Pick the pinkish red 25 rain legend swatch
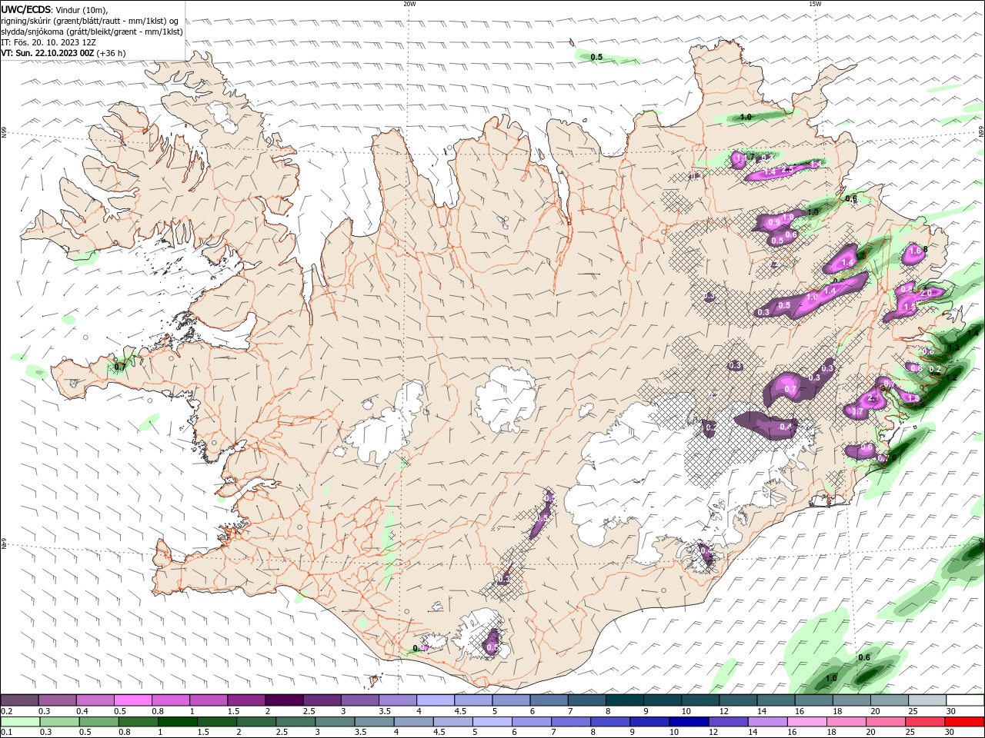The width and height of the screenshot is (985, 738). (x=924, y=722)
